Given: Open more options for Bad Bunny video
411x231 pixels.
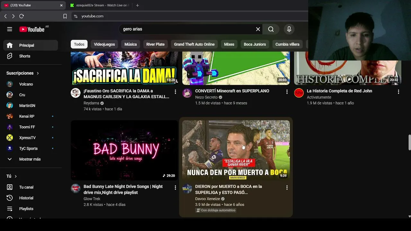Looking at the screenshot, I should point(175,187).
